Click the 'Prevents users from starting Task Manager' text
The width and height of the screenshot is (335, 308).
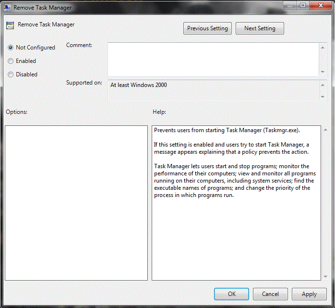[227, 130]
